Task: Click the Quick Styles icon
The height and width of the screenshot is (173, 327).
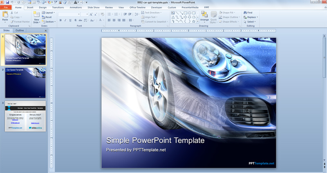Action: tap(213, 15)
